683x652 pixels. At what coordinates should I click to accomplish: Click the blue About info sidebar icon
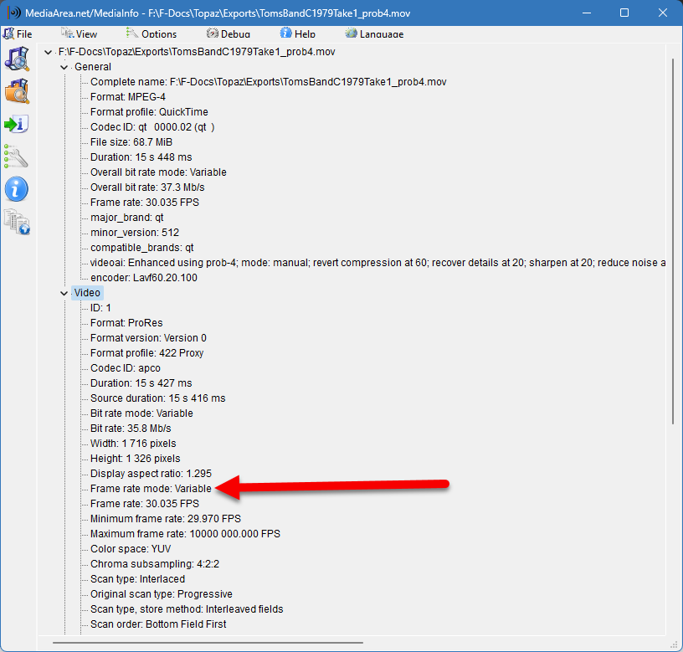pyautogui.click(x=17, y=189)
